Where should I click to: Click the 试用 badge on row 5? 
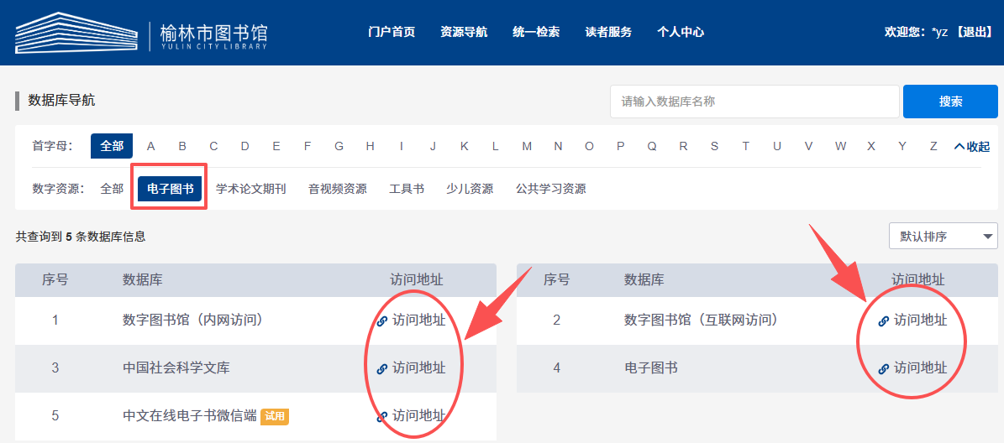(275, 416)
